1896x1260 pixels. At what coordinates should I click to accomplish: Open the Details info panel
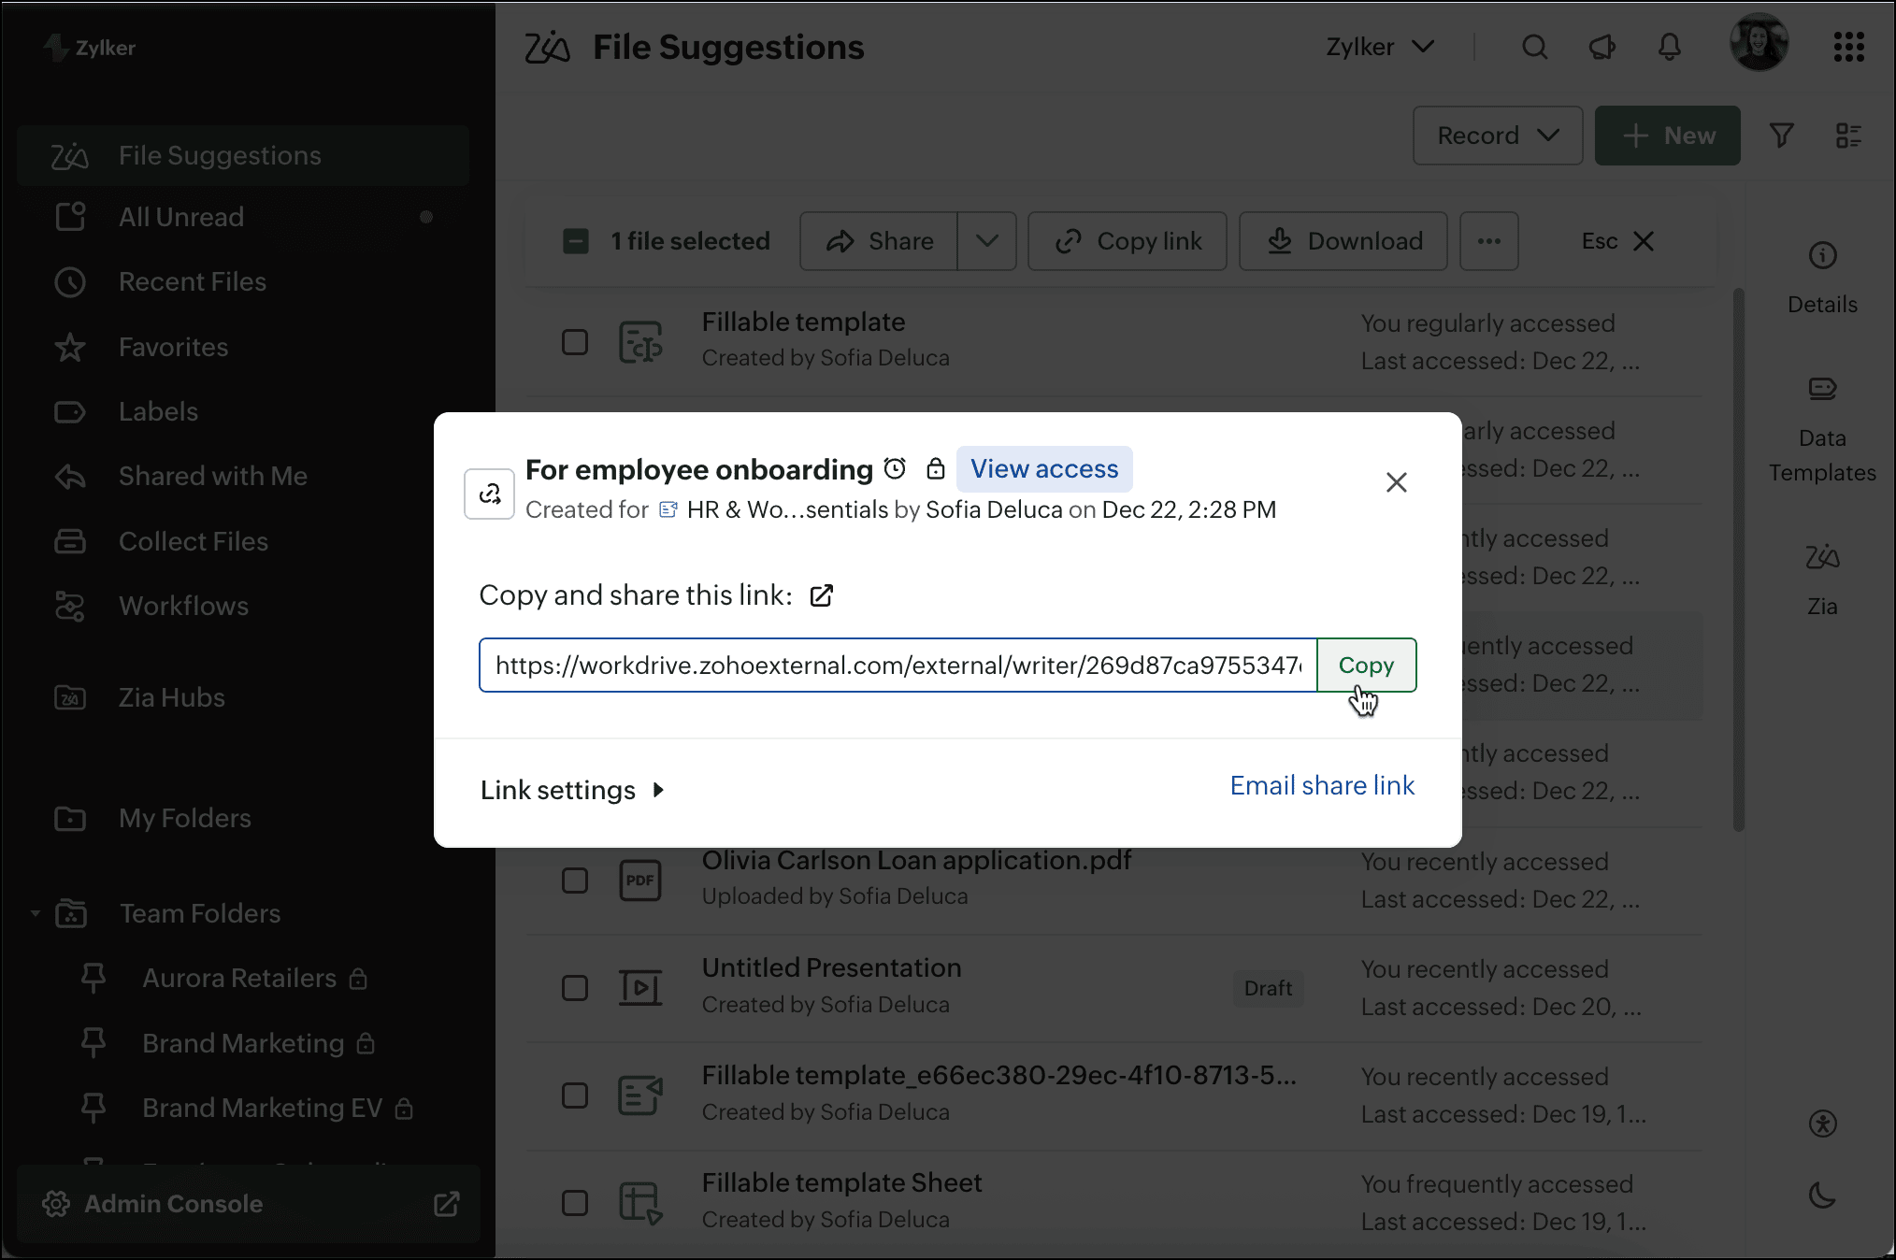click(1822, 273)
